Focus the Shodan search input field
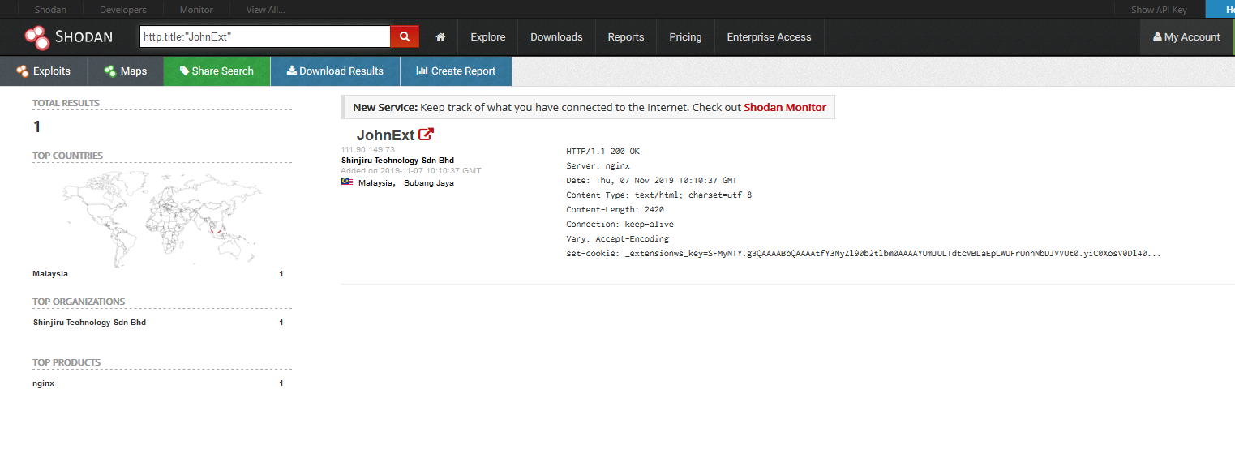The height and width of the screenshot is (454, 1235). pos(265,36)
